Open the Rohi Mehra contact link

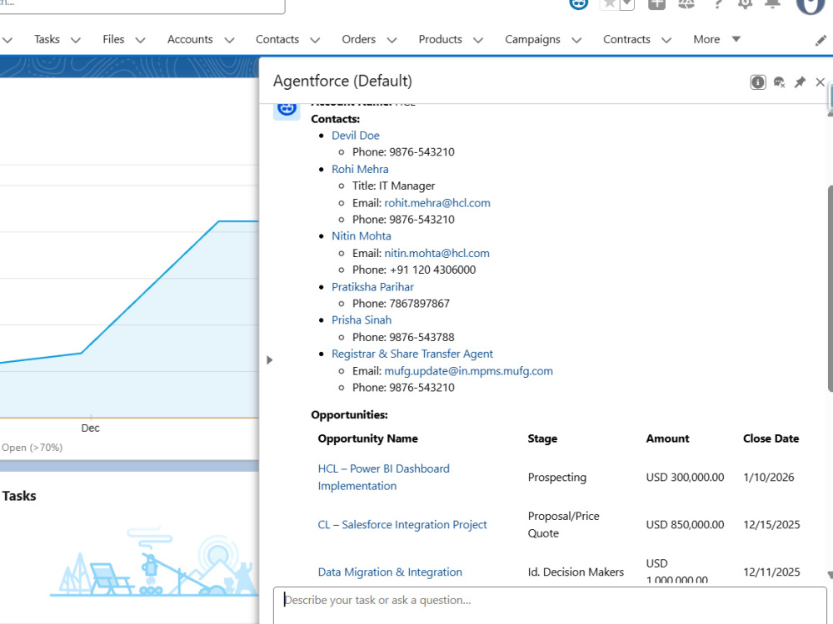(x=360, y=169)
